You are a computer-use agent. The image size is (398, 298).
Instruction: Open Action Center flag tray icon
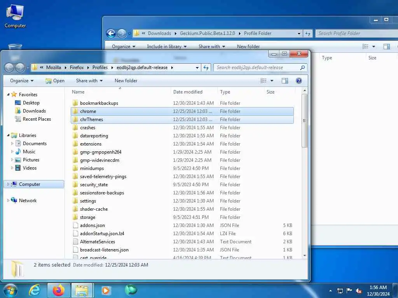[349, 291]
